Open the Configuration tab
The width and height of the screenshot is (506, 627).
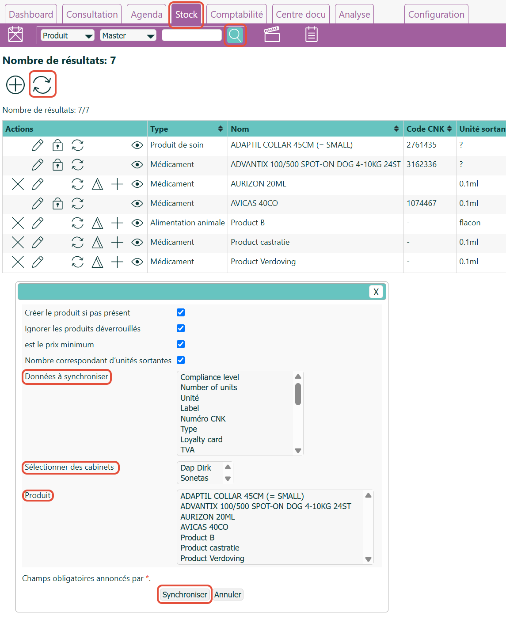(x=436, y=15)
